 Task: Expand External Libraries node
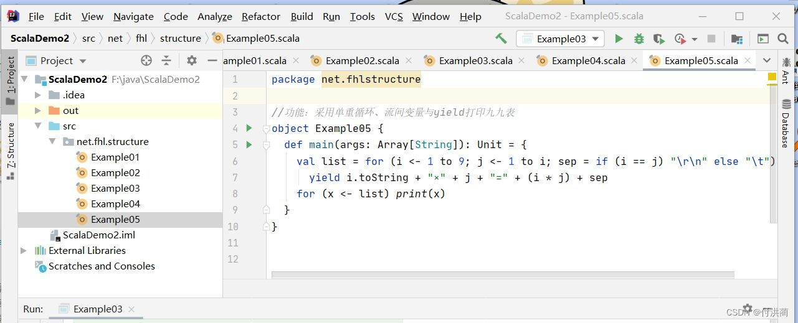click(24, 250)
